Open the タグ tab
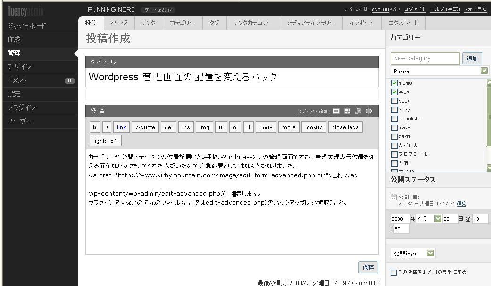This screenshot has height=286, width=491. tap(214, 23)
